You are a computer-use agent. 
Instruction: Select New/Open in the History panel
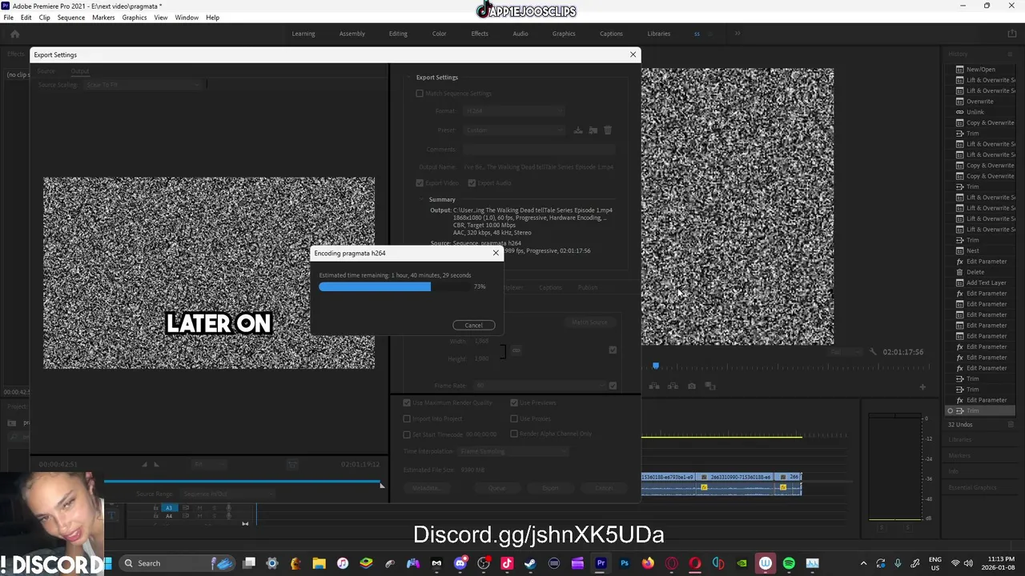click(x=980, y=70)
